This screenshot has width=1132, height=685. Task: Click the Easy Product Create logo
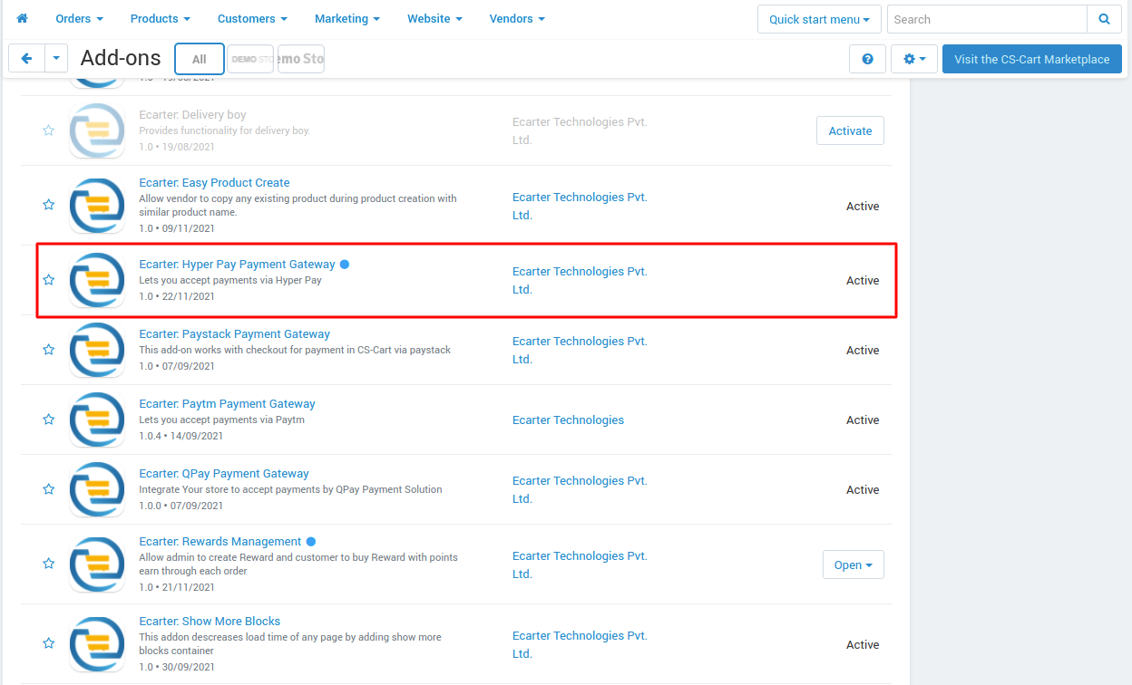(97, 206)
